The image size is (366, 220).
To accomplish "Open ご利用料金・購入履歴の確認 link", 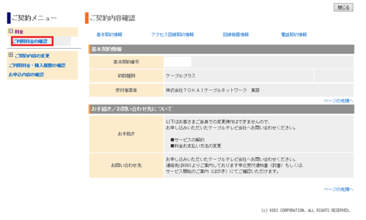I will (37, 65).
